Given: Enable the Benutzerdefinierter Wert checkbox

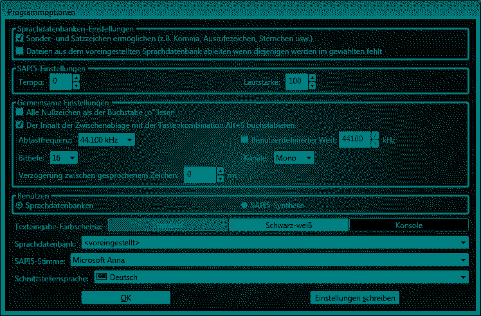Looking at the screenshot, I should pos(244,139).
